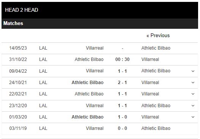
Task: Select Athletic Bilbao in the 14/05/23 row
Action: [x=156, y=48]
